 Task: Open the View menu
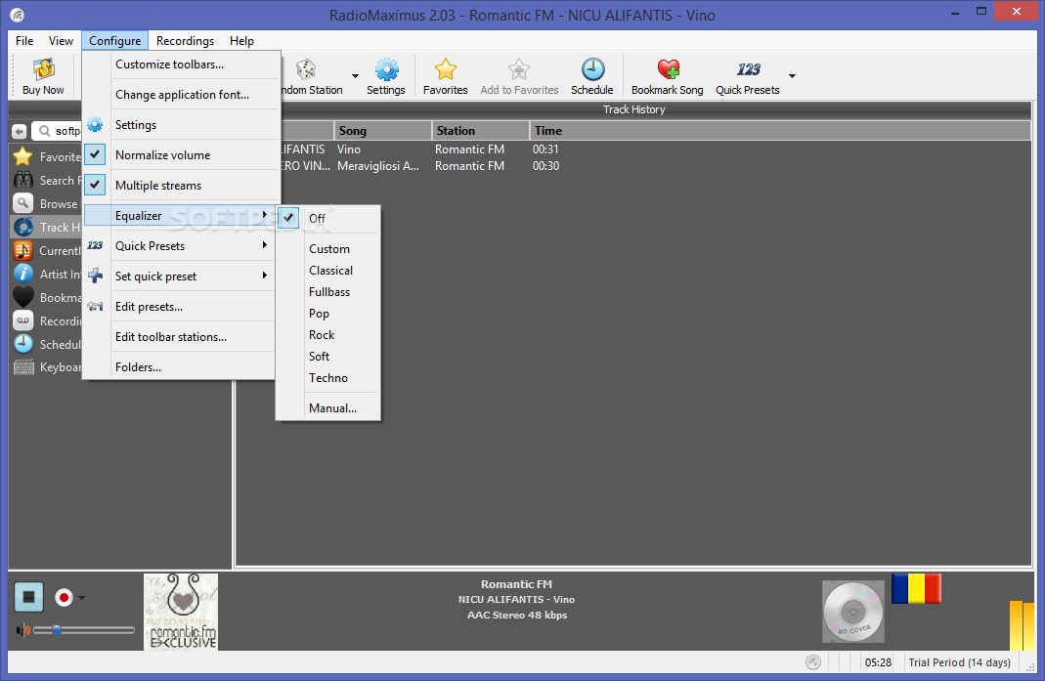[61, 41]
